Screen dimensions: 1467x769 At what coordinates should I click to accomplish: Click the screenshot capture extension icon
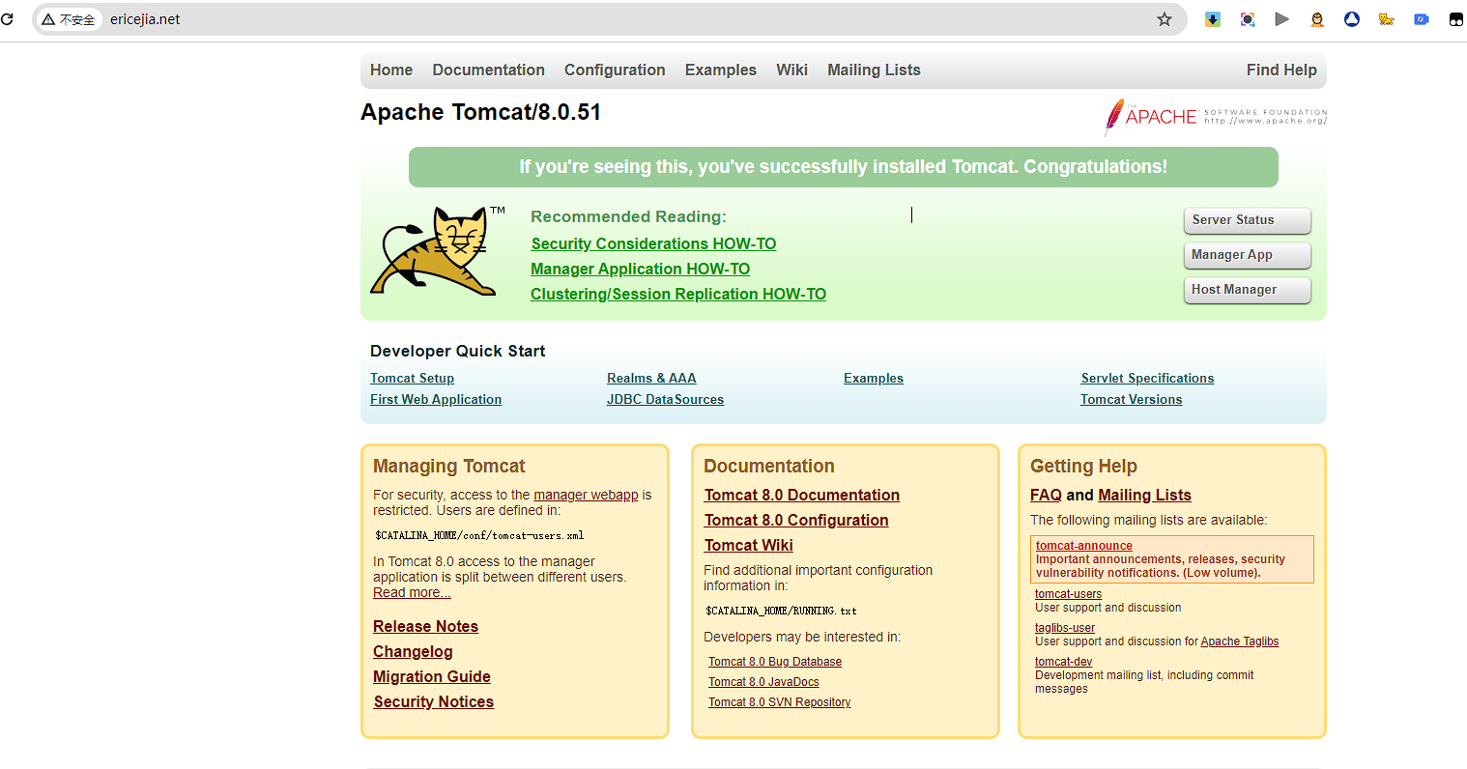pos(1248,19)
